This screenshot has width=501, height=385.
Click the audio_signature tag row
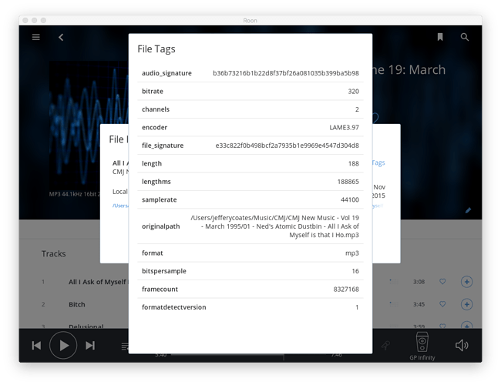coord(250,73)
